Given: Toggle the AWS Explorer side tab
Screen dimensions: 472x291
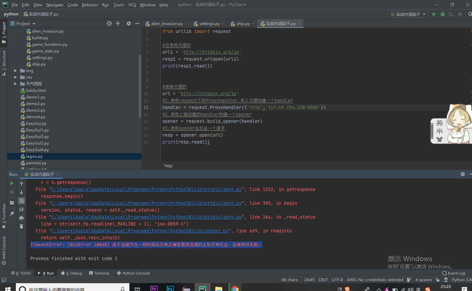Looking at the screenshot, I should pyautogui.click(x=4, y=251).
